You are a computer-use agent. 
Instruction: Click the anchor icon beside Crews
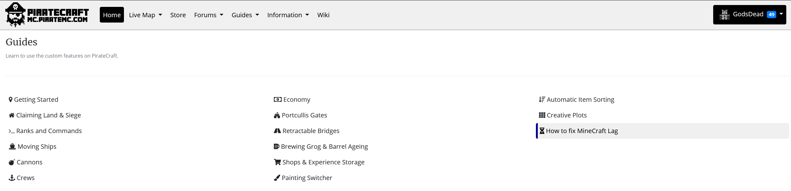tap(12, 178)
